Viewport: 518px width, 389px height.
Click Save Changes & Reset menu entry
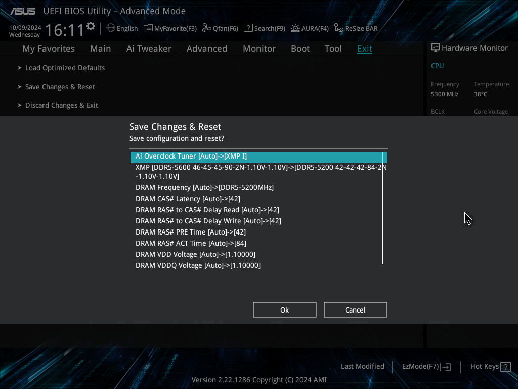[x=60, y=87]
